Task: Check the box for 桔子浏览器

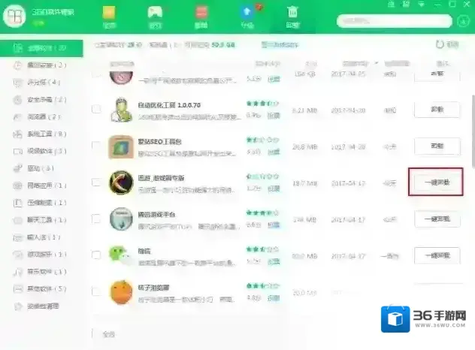Action: pyautogui.click(x=96, y=291)
